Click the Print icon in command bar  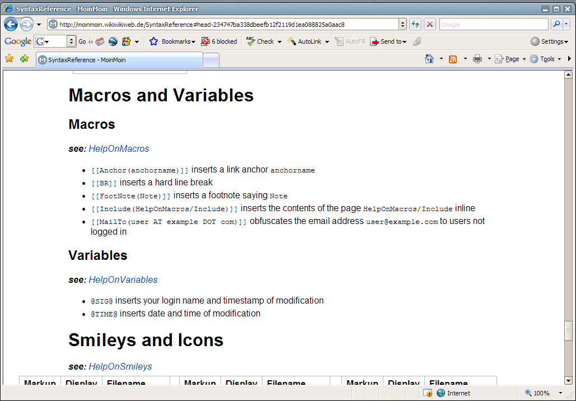click(477, 59)
